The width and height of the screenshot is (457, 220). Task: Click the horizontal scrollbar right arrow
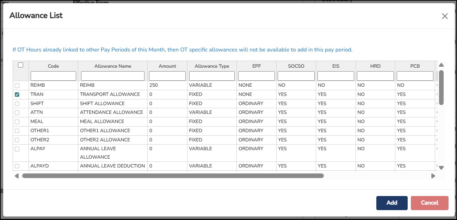(433, 176)
